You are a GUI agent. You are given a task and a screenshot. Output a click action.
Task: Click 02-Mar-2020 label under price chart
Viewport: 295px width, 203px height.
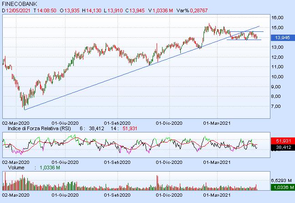[x=15, y=123]
